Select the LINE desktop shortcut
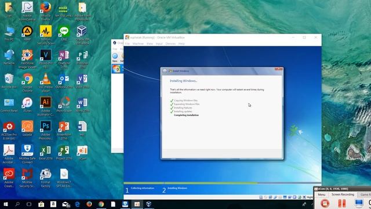The image size is (371, 209). pyautogui.click(x=64, y=34)
